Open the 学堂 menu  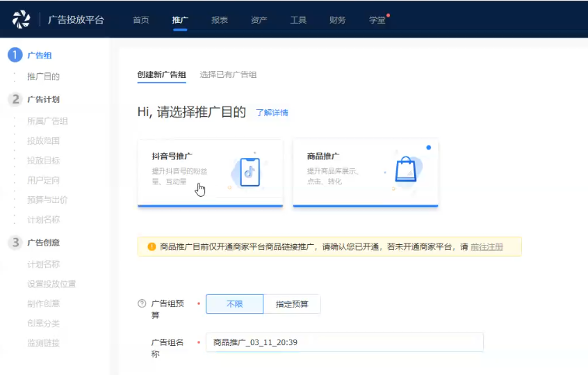pyautogui.click(x=377, y=20)
